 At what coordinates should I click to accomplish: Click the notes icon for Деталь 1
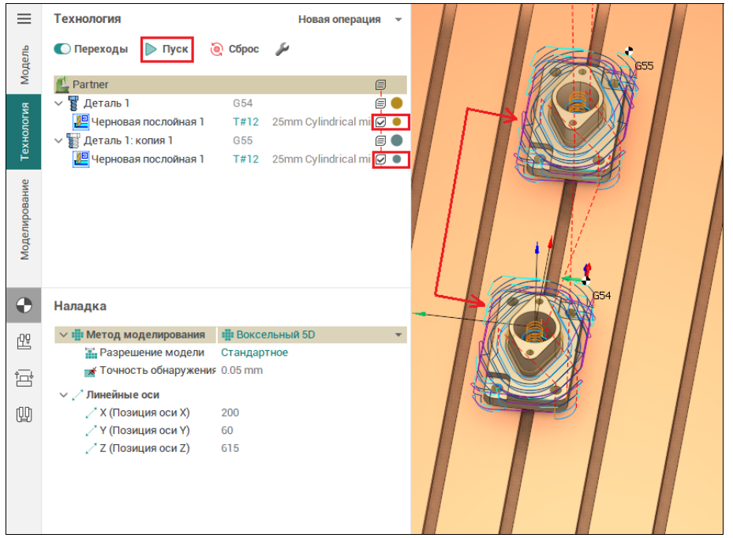(381, 103)
